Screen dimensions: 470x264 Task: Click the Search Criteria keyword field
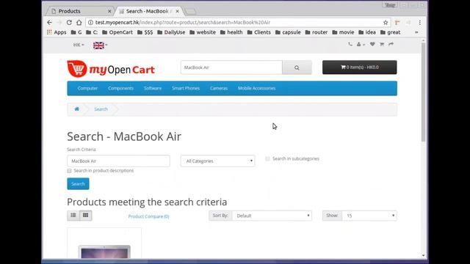click(x=118, y=161)
